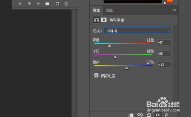The width and height of the screenshot is (191, 117).
Task: Create a new action set folder
Action: [47, 3]
